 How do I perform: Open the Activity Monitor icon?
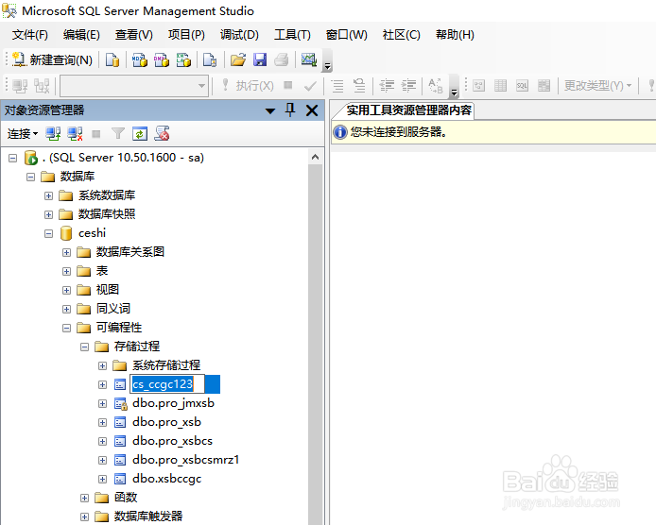[x=309, y=59]
